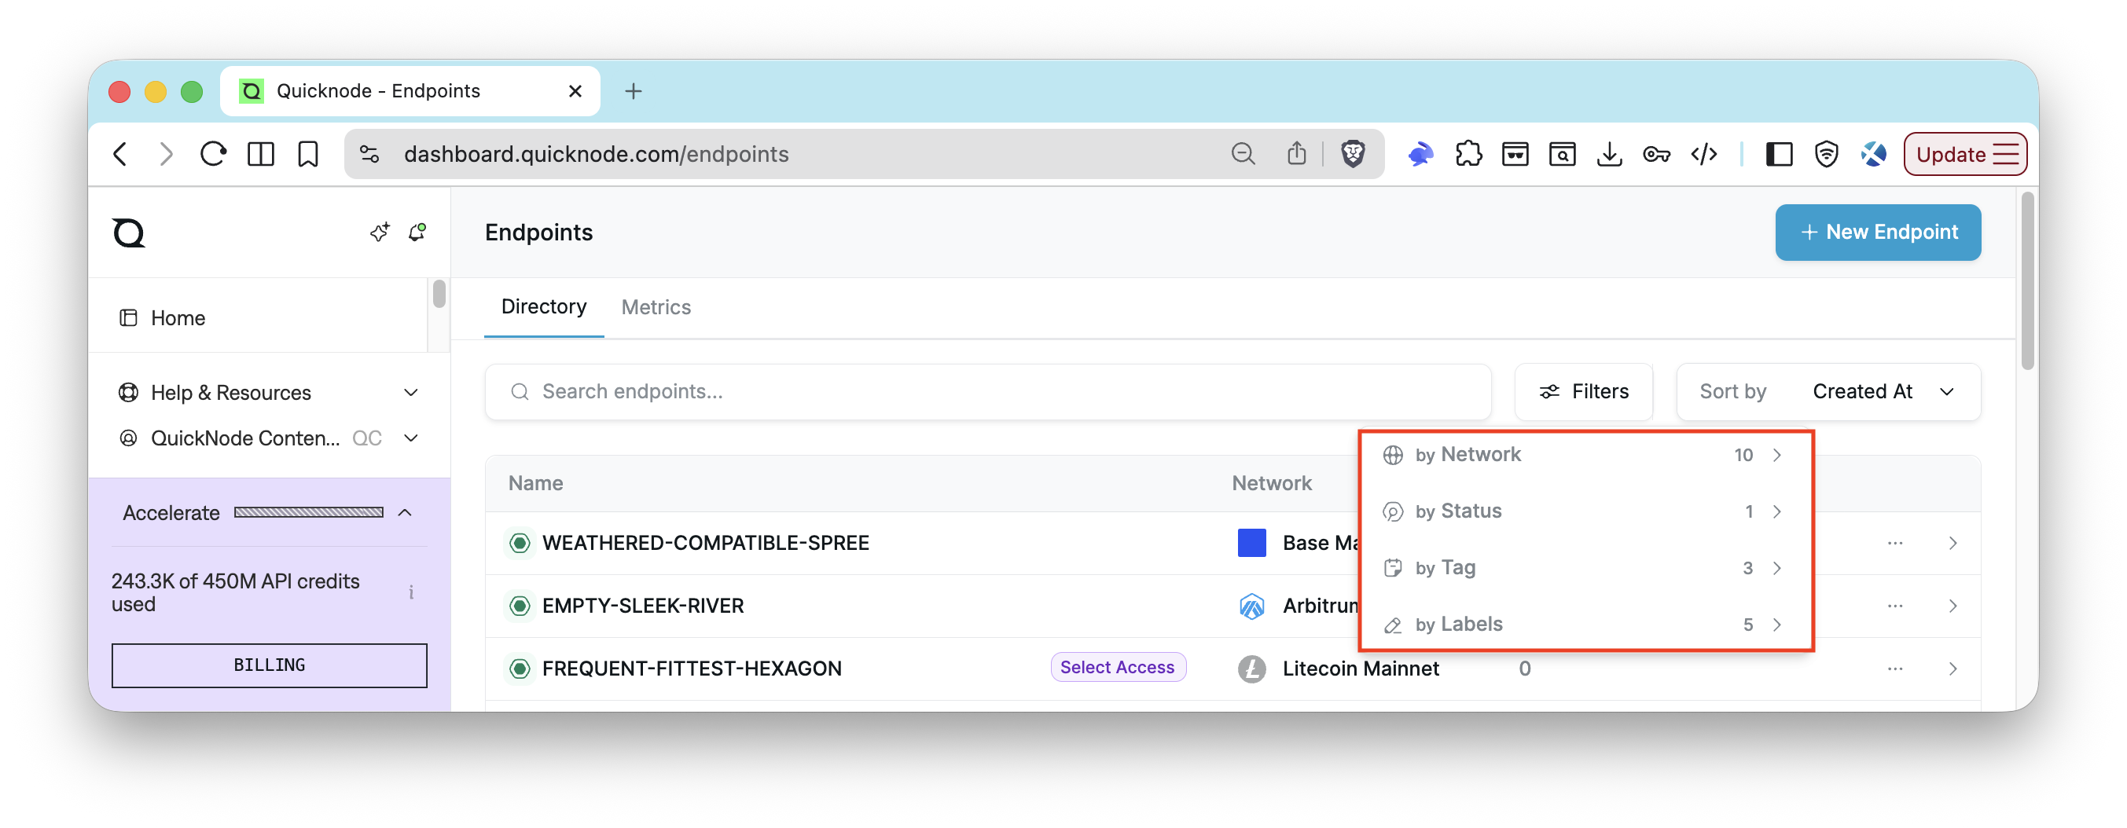Click the status icon for WEATHERED-COMPATIBLE-SPREE
The image size is (2127, 828).
(x=520, y=542)
